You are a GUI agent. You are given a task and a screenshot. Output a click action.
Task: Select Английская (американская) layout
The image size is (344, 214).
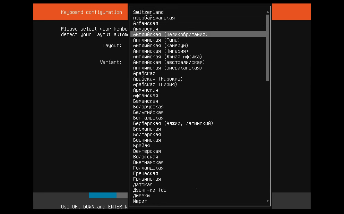click(167, 68)
